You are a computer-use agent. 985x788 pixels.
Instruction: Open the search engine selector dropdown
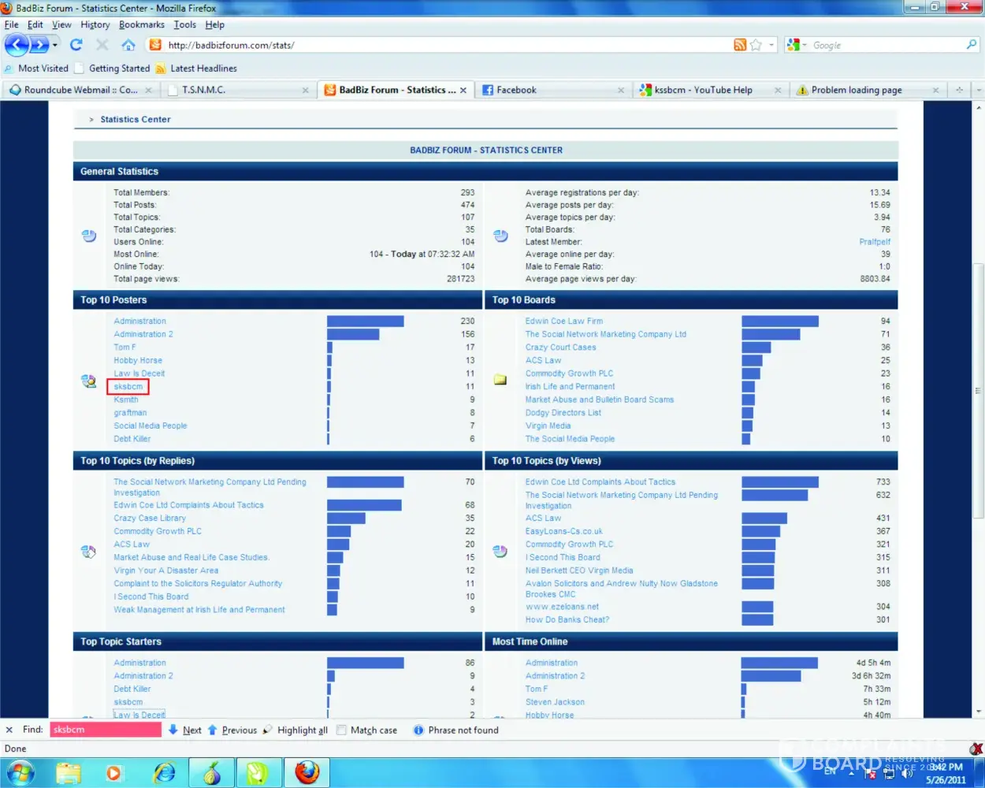[804, 46]
